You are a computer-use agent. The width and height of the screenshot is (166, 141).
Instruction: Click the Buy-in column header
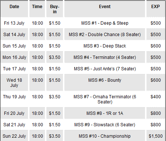coord(55,9)
